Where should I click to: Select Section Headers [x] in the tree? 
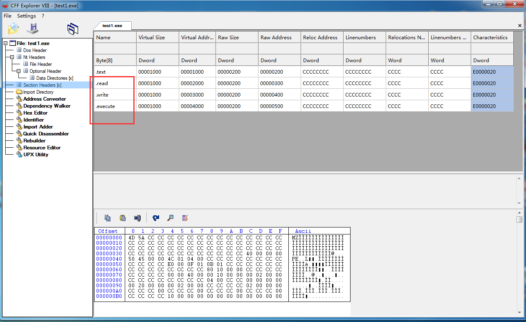(42, 85)
